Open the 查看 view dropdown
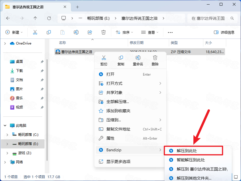The width and height of the screenshot is (241, 181). tap(149, 32)
